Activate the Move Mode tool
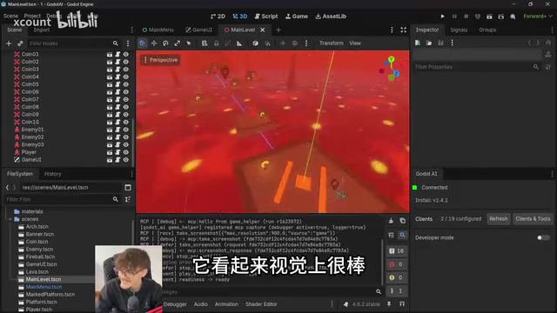Image resolution: width=557 pixels, height=313 pixels. pos(154,43)
